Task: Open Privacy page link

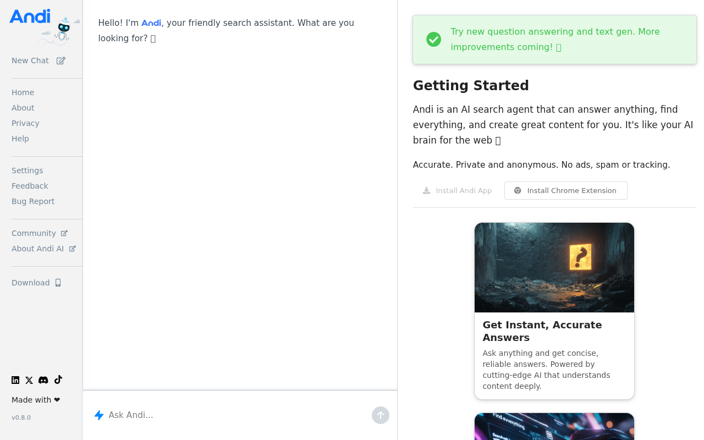Action: [x=25, y=123]
